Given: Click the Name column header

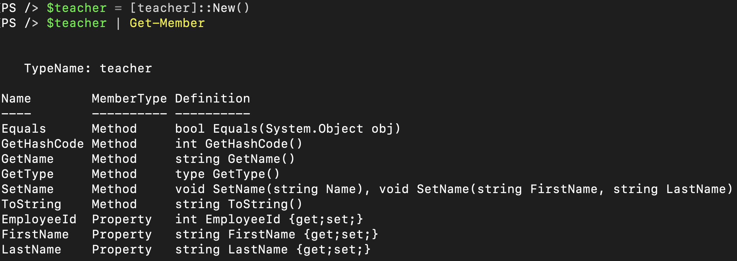Looking at the screenshot, I should click(16, 98).
